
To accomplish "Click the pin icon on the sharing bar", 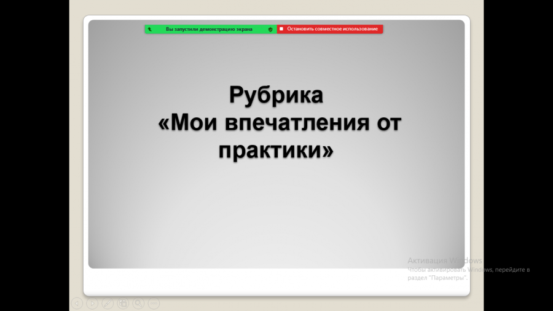I will coord(149,30).
